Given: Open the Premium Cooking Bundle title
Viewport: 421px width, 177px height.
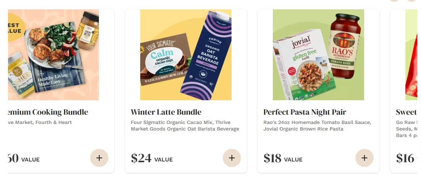Looking at the screenshot, I should point(48,112).
